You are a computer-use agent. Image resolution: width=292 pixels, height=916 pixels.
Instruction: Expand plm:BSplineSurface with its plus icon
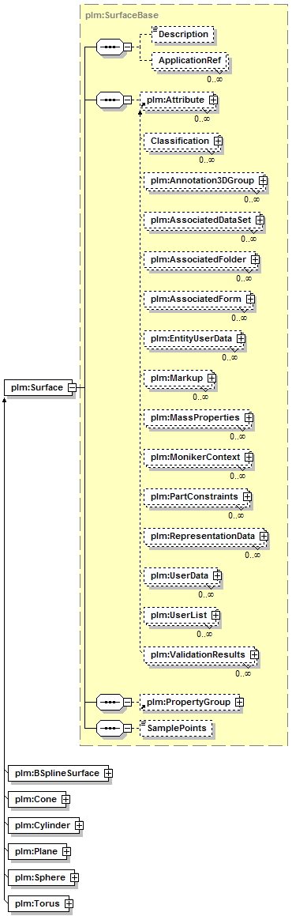click(x=108, y=772)
